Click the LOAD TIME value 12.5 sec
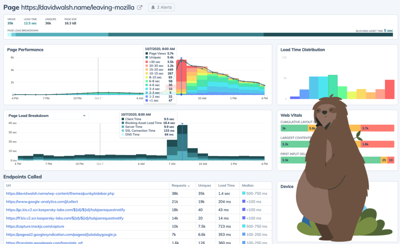 point(30,23)
